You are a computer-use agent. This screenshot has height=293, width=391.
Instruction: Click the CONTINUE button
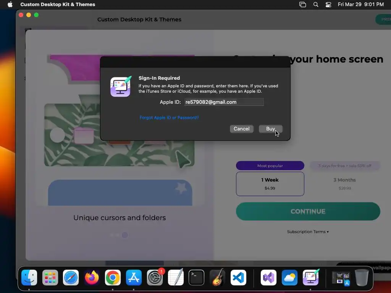click(308, 211)
